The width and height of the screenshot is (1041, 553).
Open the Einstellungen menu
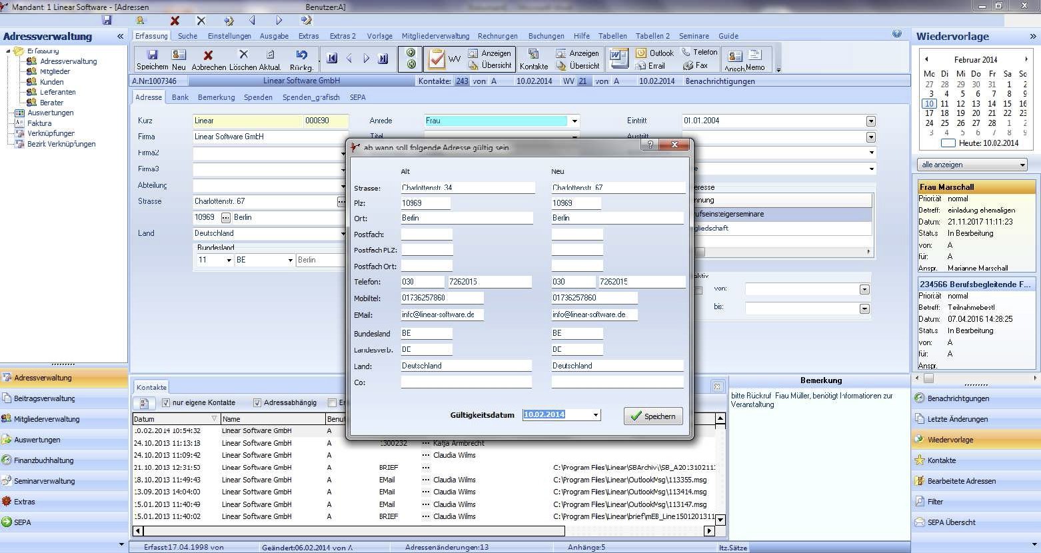point(229,36)
